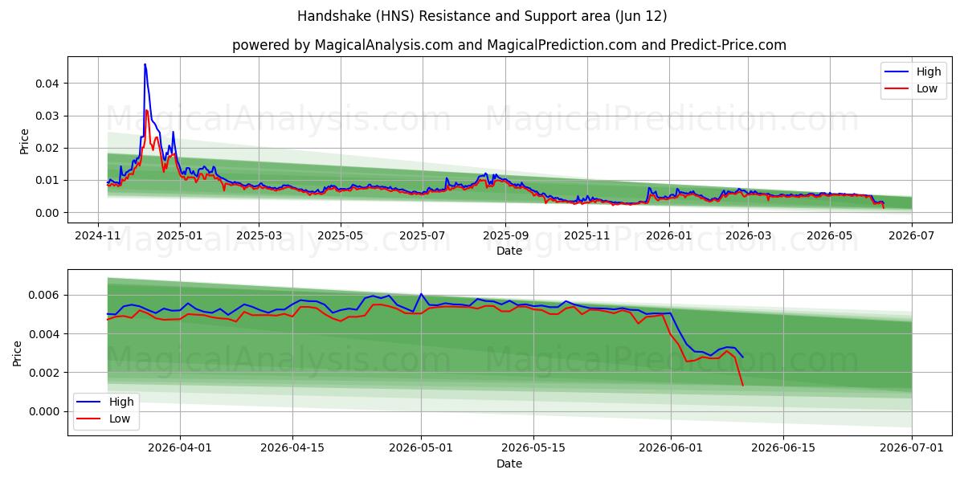Click the red line's final low point in bottom chart
This screenshot has height=482, width=964.
[742, 385]
